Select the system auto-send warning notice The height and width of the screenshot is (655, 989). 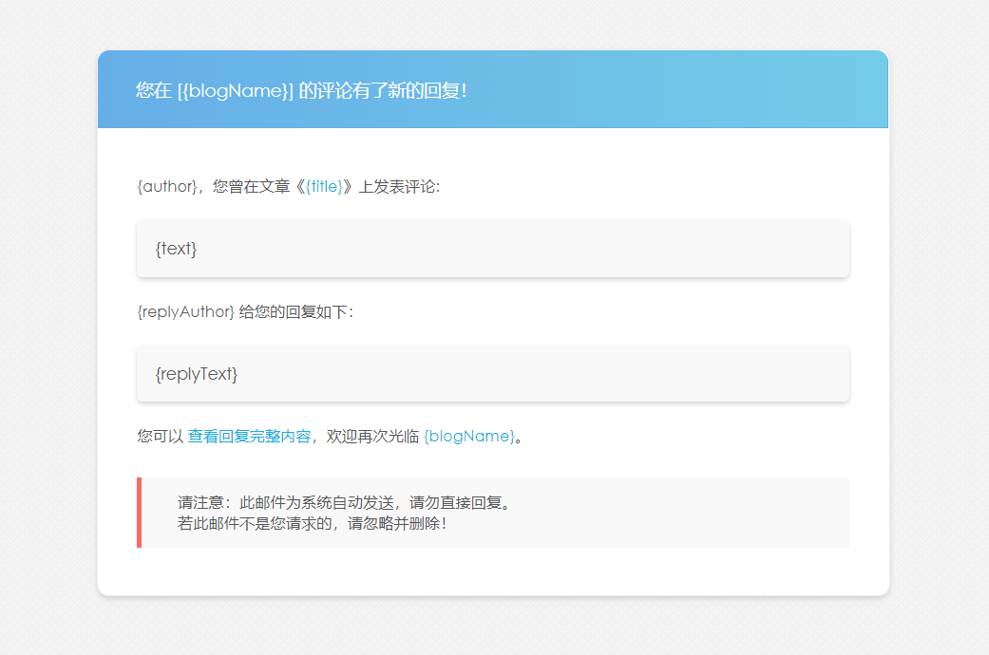[492, 512]
